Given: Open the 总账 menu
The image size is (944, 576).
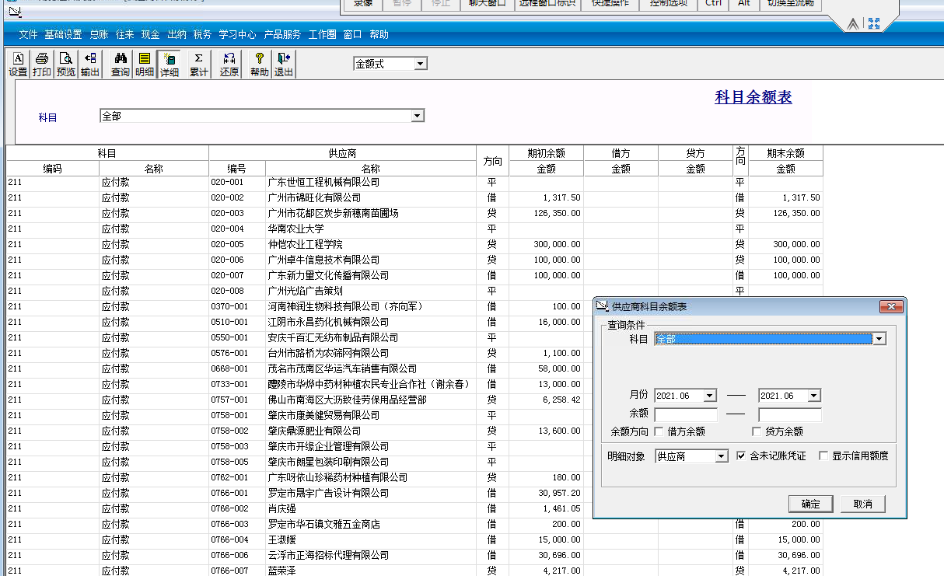Looking at the screenshot, I should (x=99, y=34).
